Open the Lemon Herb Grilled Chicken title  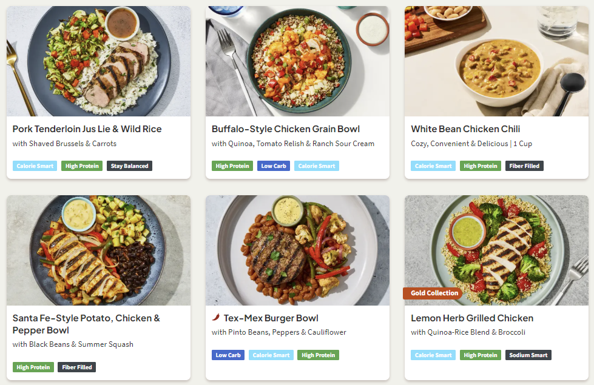472,318
